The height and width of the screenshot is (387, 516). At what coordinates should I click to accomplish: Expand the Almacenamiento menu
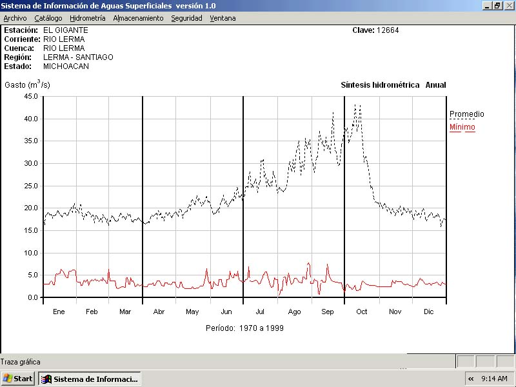(138, 18)
